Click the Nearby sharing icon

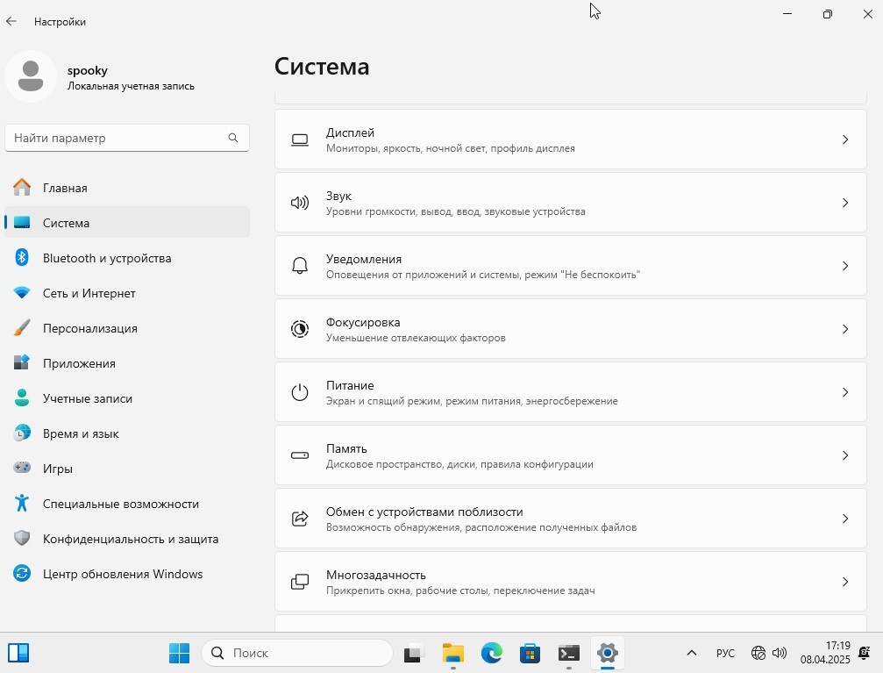300,518
